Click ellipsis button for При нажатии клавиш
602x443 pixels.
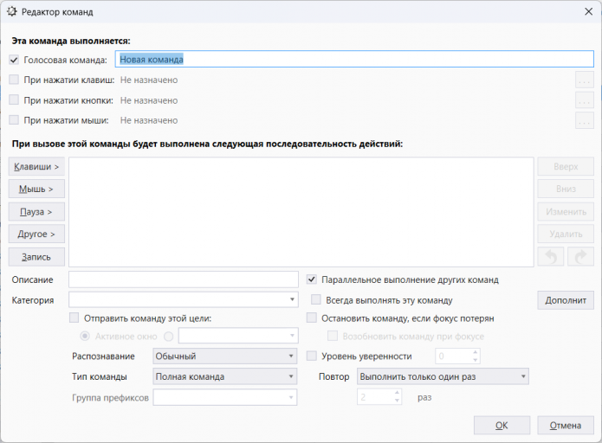[585, 80]
